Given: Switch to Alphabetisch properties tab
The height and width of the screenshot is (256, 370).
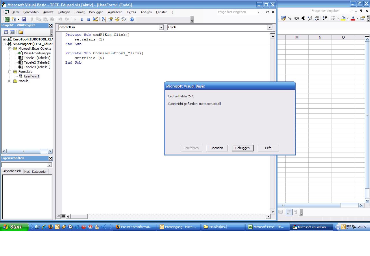Looking at the screenshot, I should coord(12,171).
